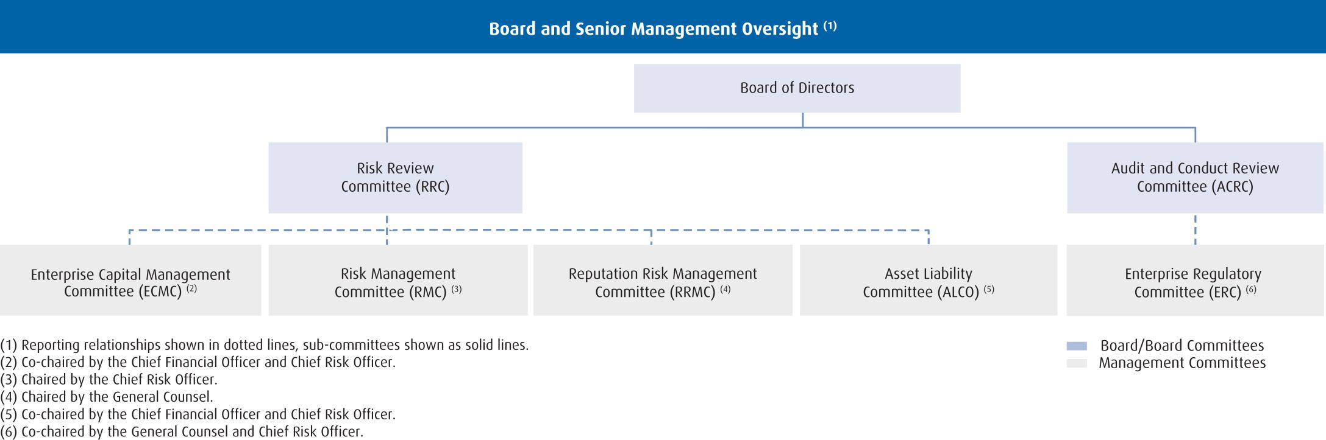
Task: Click footnote 6 about General Counsel co-chair
Action: point(182,431)
